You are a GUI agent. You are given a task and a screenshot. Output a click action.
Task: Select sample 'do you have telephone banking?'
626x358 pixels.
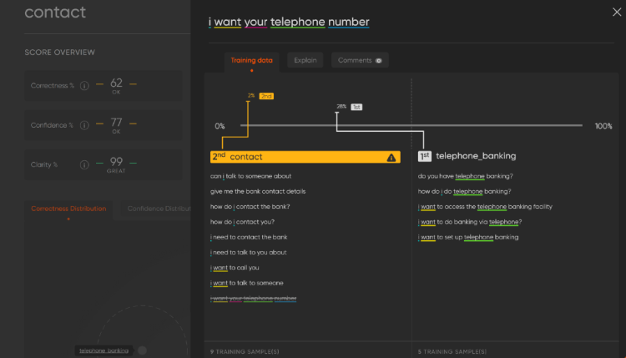(x=465, y=176)
